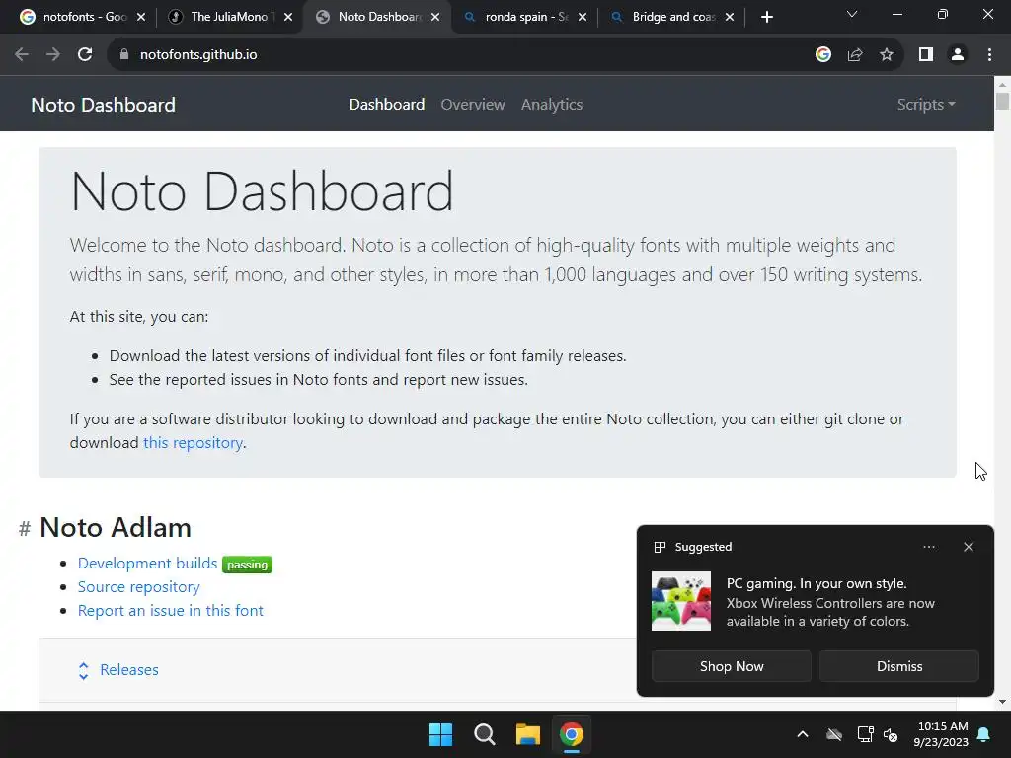
Task: Dismiss the Xbox suggestion
Action: pos(899,666)
